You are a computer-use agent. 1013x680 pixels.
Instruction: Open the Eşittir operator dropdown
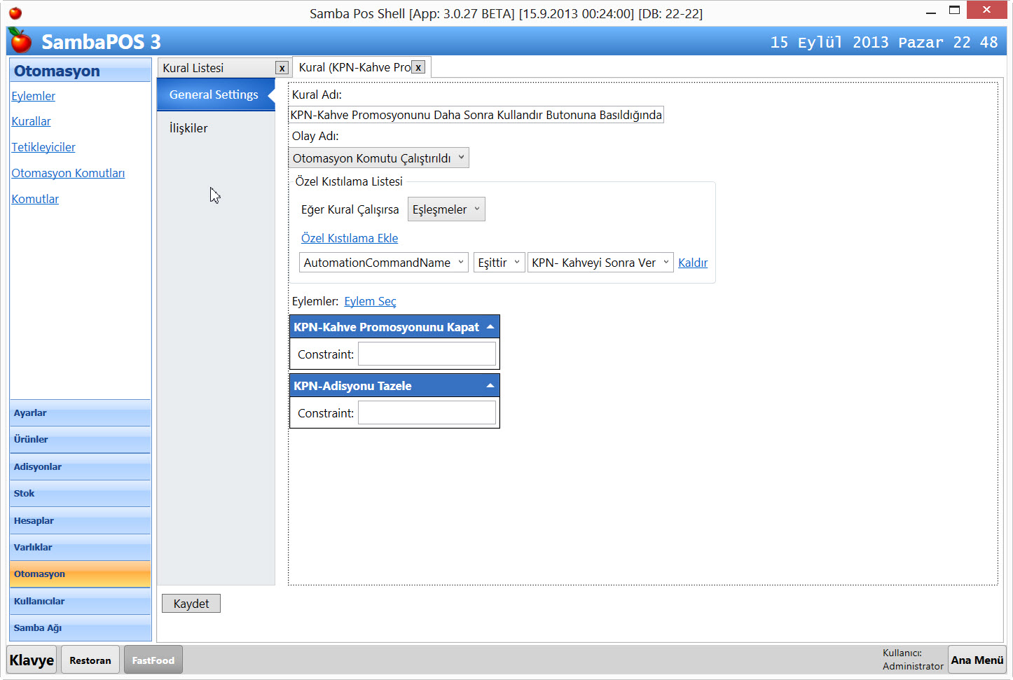[499, 263]
